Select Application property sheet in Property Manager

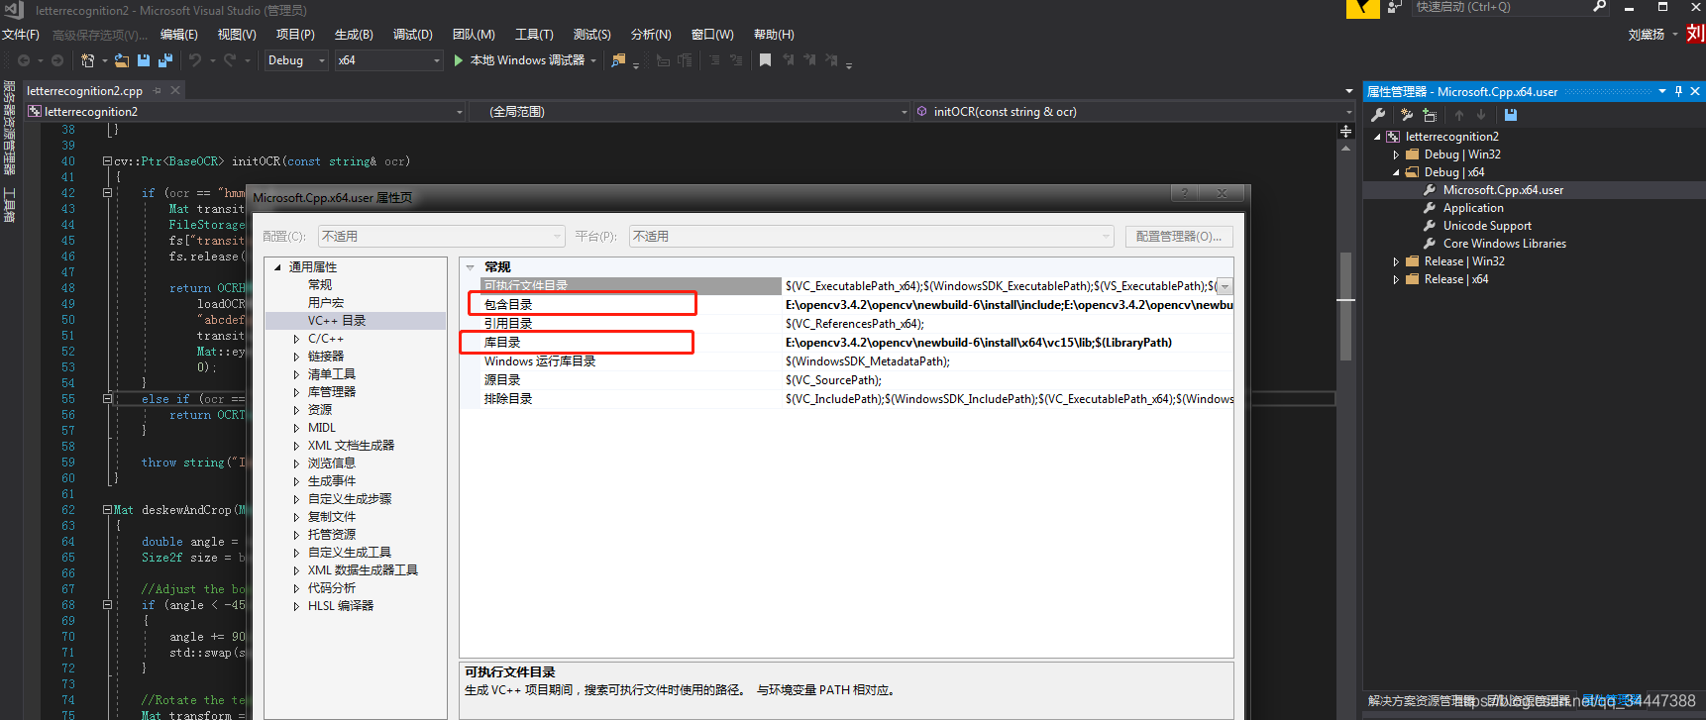1473,208
